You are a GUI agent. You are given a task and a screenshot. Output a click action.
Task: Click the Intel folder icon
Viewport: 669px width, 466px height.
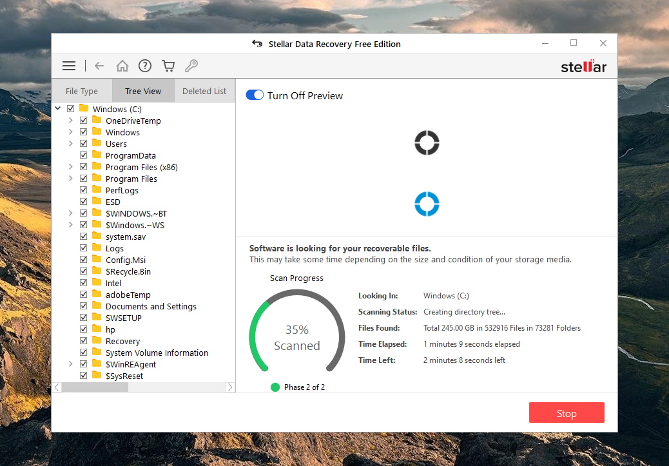[97, 282]
